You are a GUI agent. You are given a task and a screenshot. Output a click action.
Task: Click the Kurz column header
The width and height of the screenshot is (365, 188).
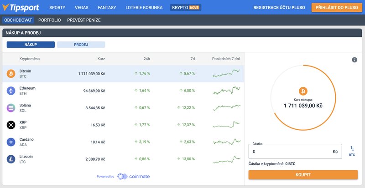[101, 59]
